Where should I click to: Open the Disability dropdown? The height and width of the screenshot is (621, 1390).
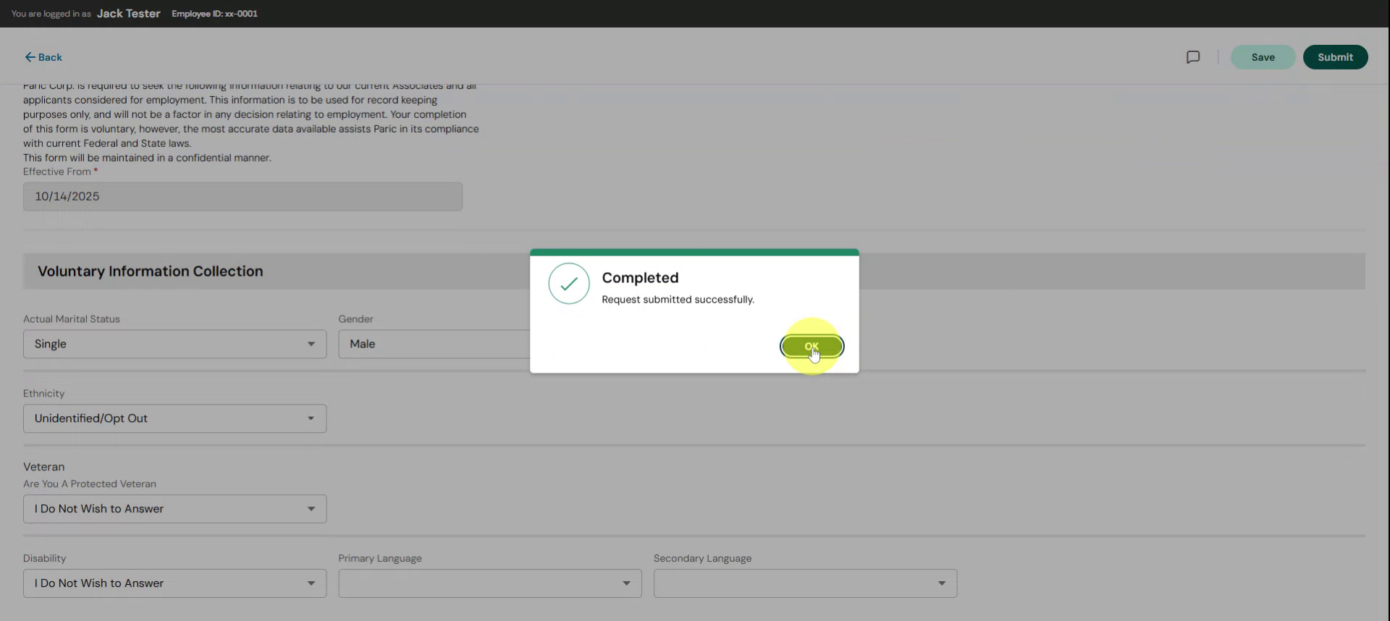click(x=174, y=583)
